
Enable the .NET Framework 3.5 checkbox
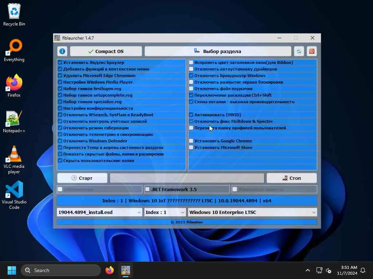click(147, 189)
